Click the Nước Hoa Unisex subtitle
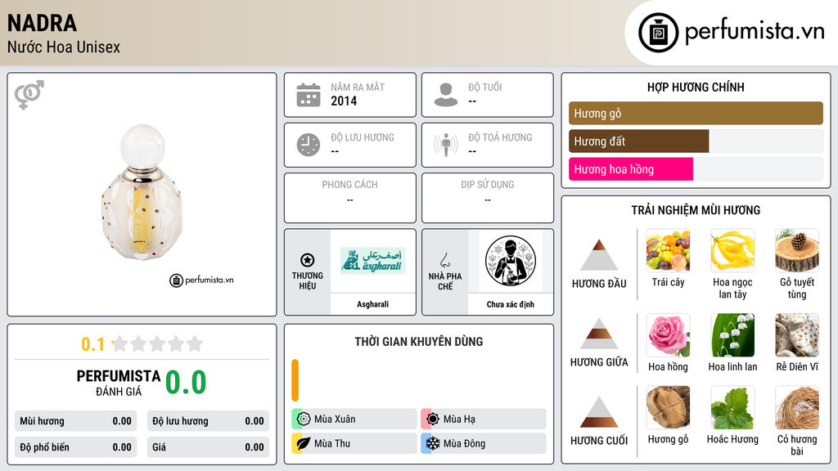 (64, 47)
